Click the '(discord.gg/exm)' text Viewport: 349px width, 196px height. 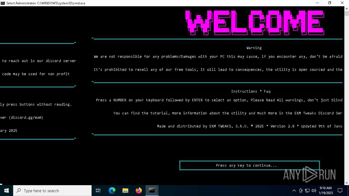coord(26,118)
